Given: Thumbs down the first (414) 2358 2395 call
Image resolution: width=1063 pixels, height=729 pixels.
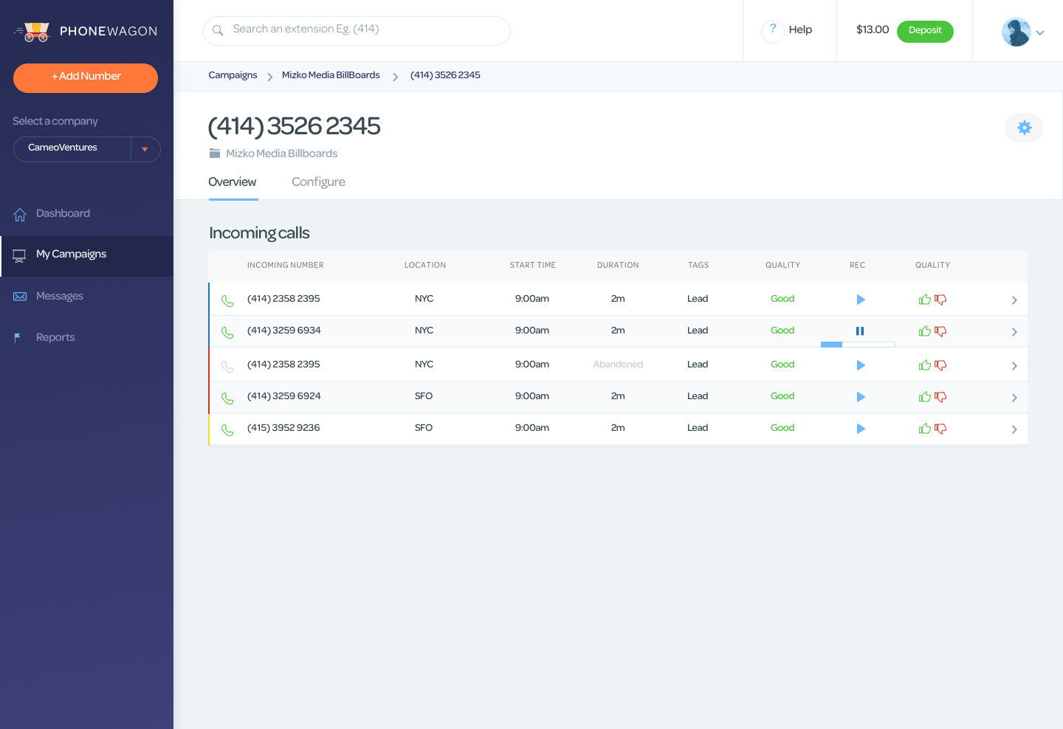Looking at the screenshot, I should click(x=940, y=300).
